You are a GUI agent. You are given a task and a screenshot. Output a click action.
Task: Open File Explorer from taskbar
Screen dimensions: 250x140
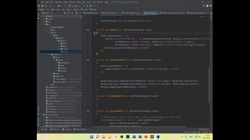[x=104, y=137]
